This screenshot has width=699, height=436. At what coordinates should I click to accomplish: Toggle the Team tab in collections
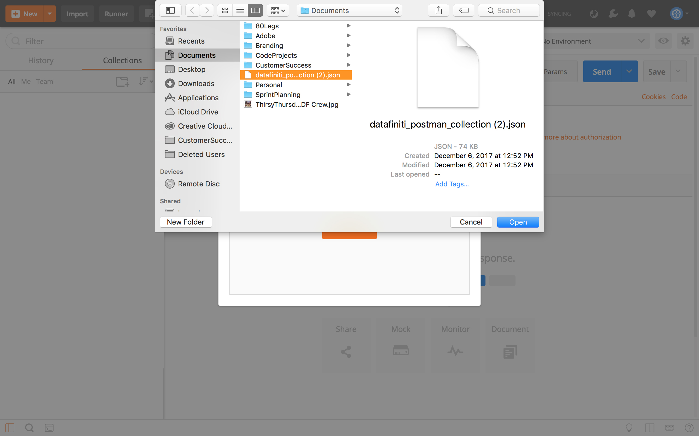[x=44, y=81]
